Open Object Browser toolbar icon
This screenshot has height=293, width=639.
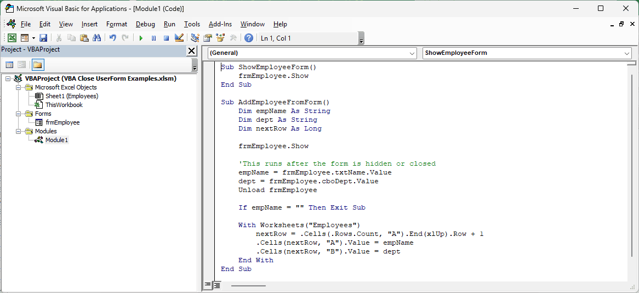[220, 38]
